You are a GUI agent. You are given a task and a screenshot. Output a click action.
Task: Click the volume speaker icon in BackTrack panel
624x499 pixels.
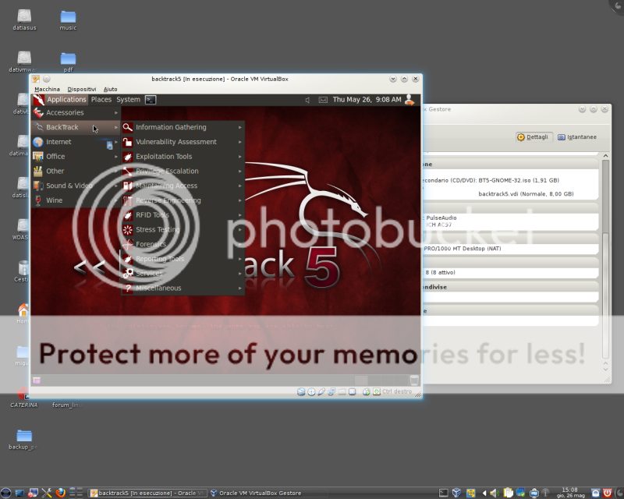[x=307, y=100]
